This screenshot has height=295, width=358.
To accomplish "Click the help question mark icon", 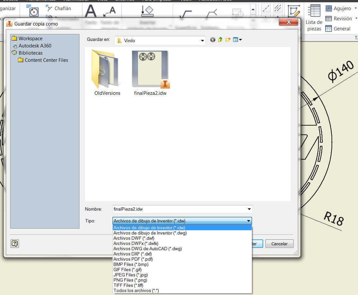I will click(x=15, y=243).
